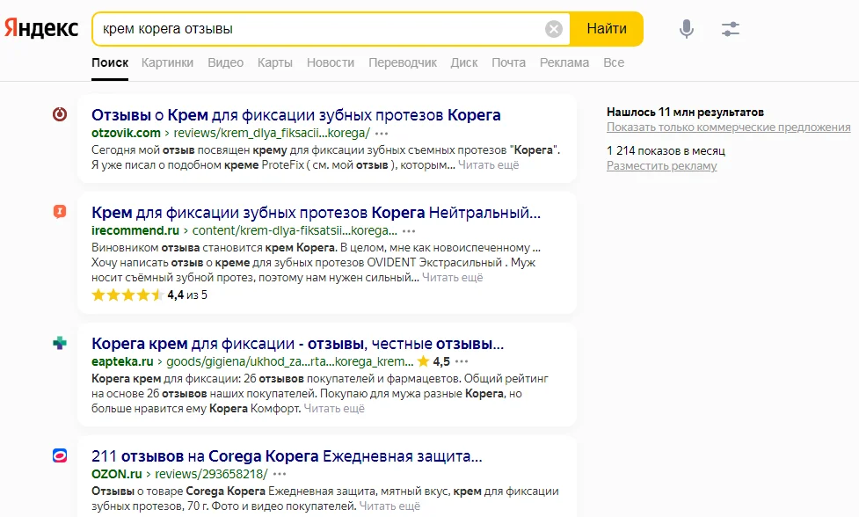Screen dimensions: 859x517
Task: Click the eapteka.ru domain link
Action: tap(122, 361)
